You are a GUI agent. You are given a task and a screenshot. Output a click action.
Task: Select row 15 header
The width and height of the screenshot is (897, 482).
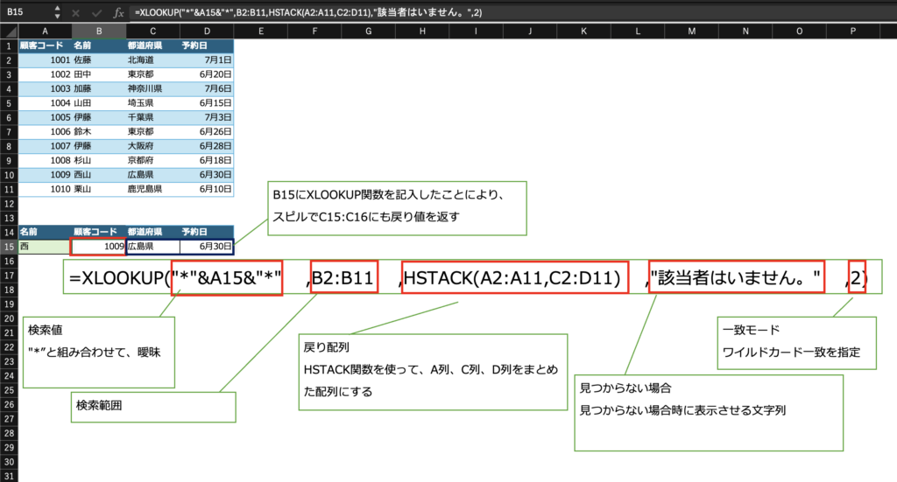point(9,248)
